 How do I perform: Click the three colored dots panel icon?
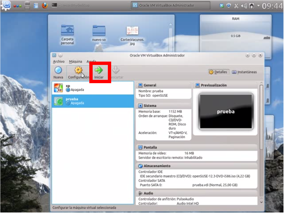pos(18,6)
